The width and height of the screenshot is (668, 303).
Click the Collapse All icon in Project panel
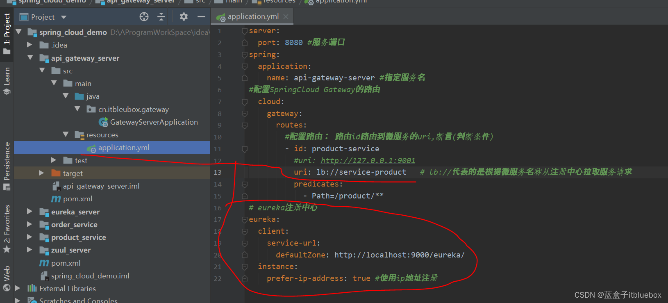pos(161,17)
